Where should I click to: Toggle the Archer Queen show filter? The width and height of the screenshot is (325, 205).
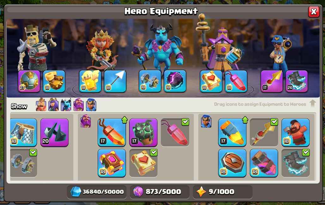53,105
